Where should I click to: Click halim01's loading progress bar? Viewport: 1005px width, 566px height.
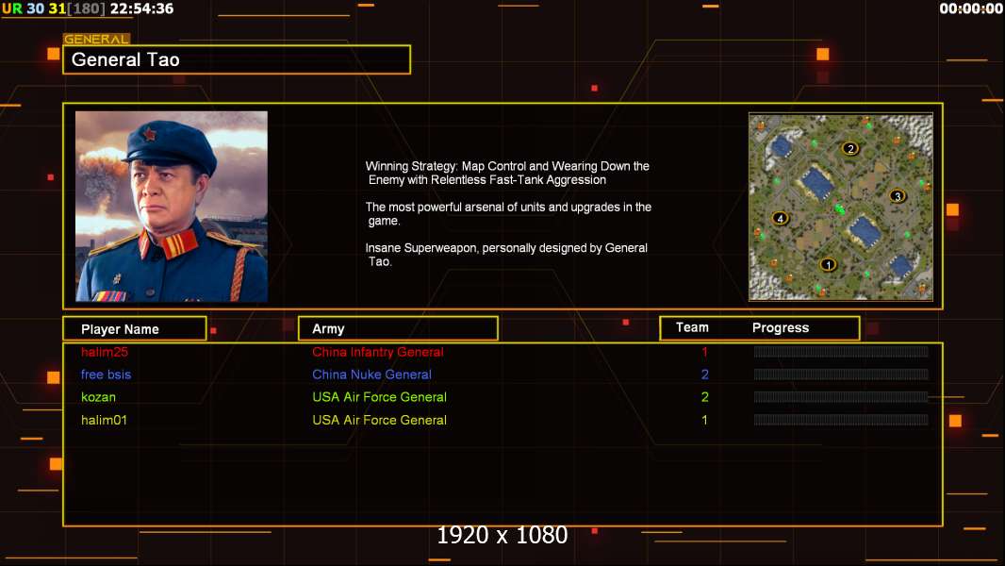point(841,420)
